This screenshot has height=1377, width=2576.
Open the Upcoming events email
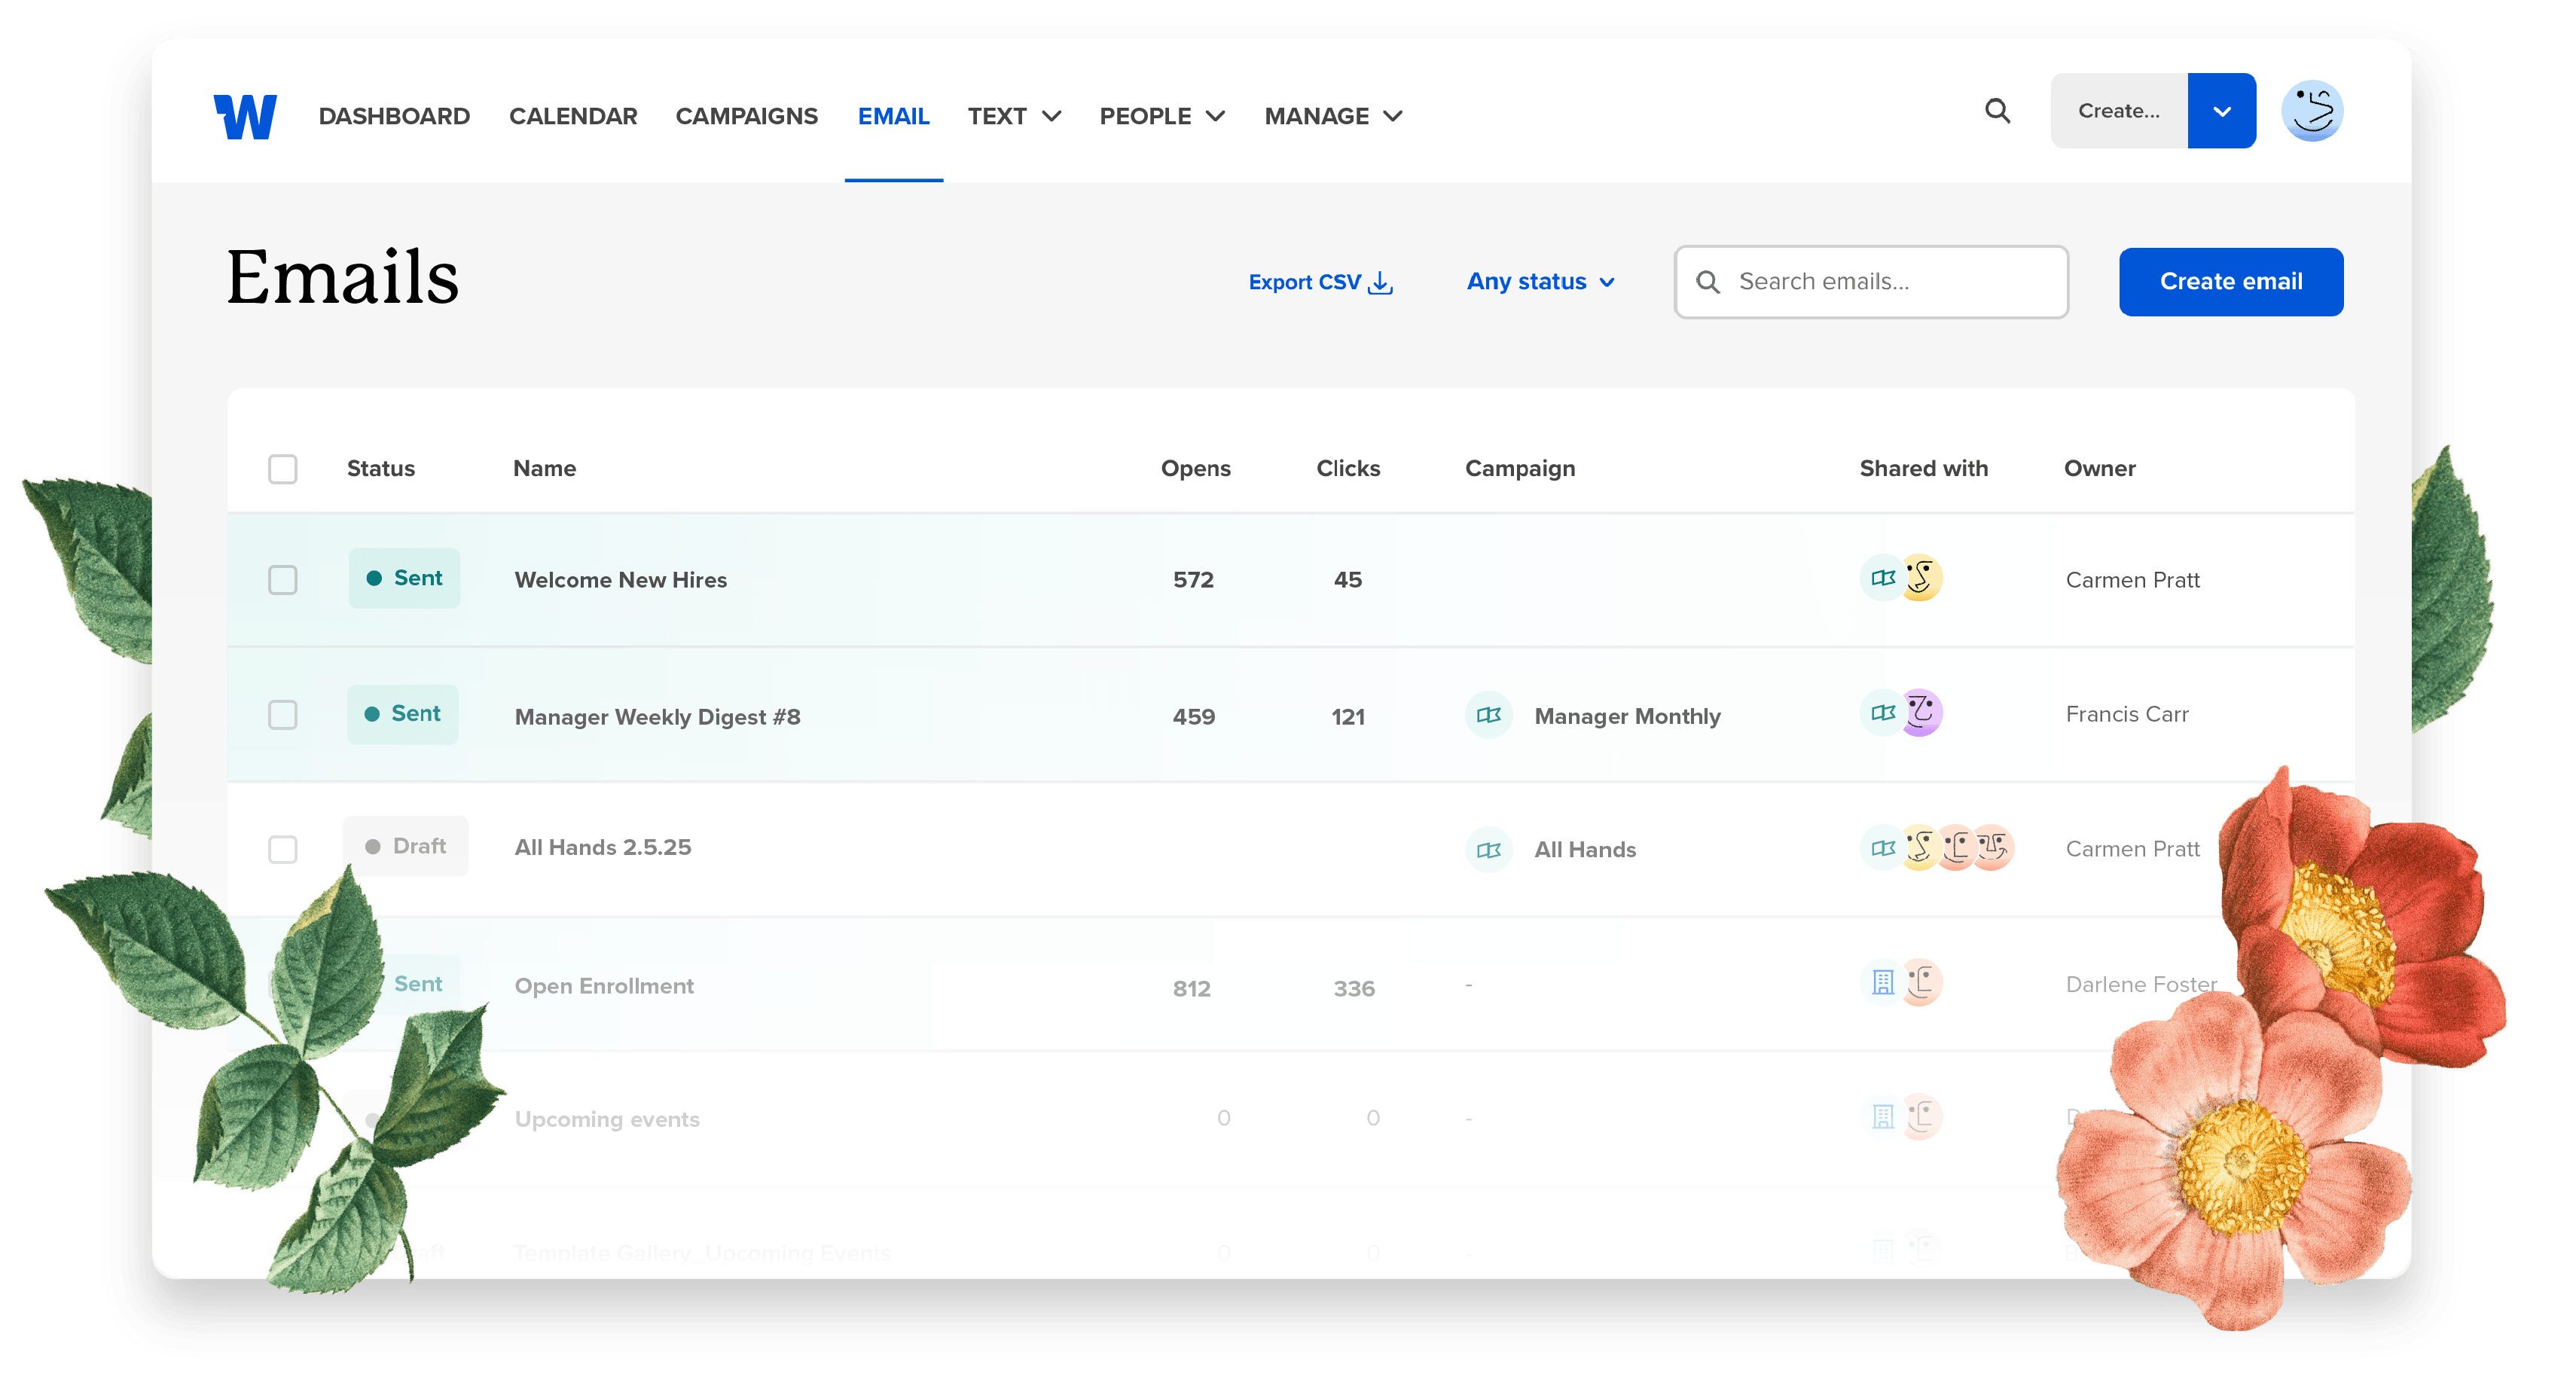click(x=607, y=1120)
